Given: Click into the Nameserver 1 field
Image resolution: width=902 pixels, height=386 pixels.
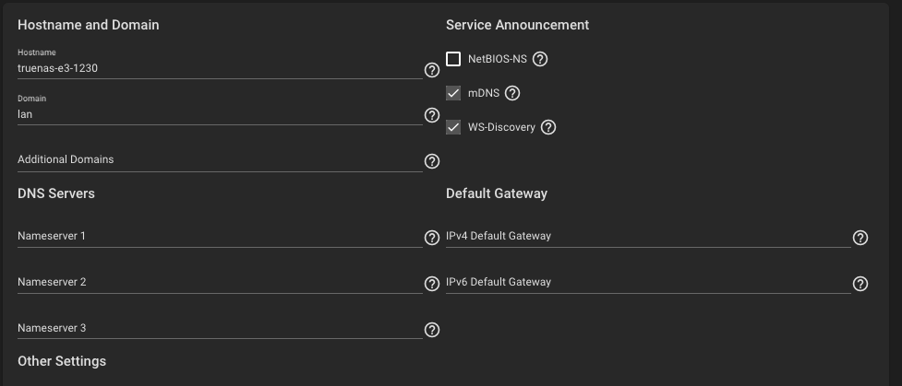Looking at the screenshot, I should point(220,237).
